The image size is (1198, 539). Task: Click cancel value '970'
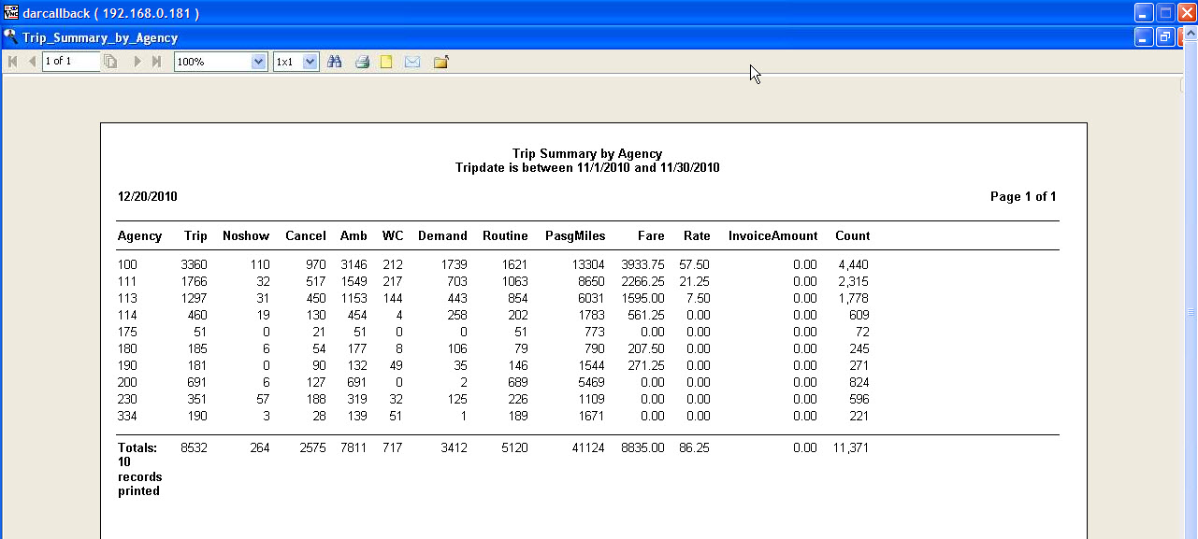[316, 265]
